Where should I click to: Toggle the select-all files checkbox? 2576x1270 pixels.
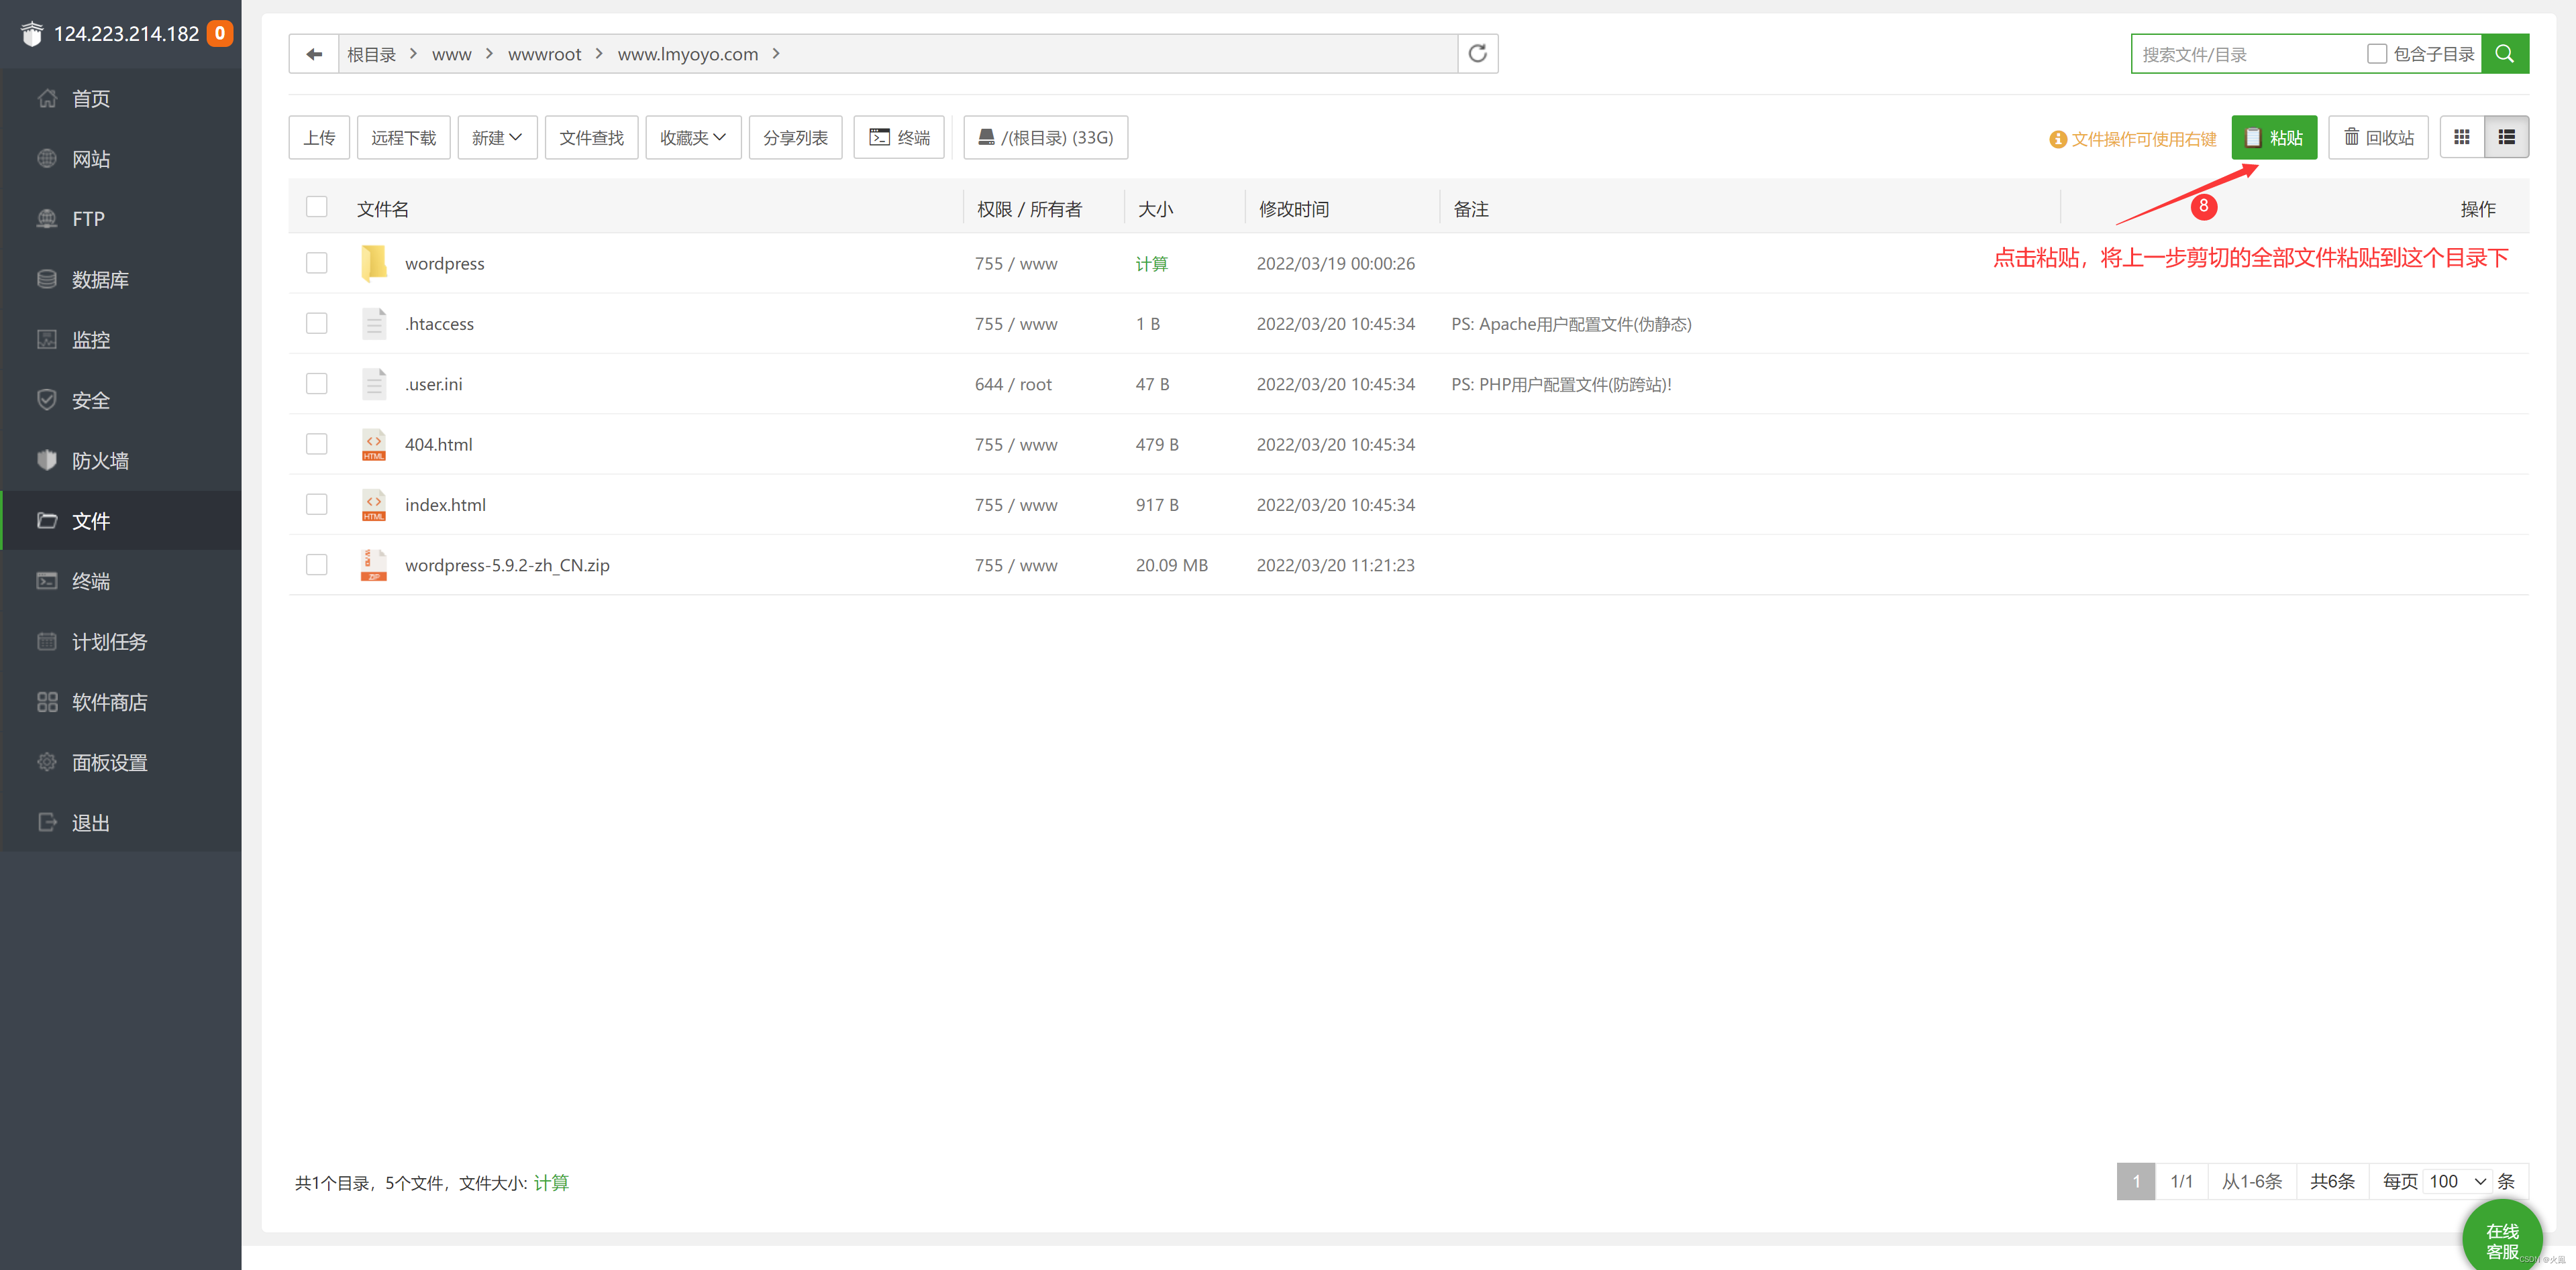coord(317,207)
